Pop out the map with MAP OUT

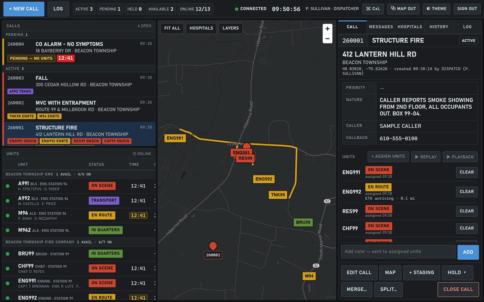[403, 9]
